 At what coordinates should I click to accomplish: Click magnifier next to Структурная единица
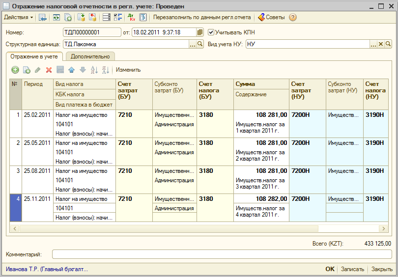click(x=200, y=44)
